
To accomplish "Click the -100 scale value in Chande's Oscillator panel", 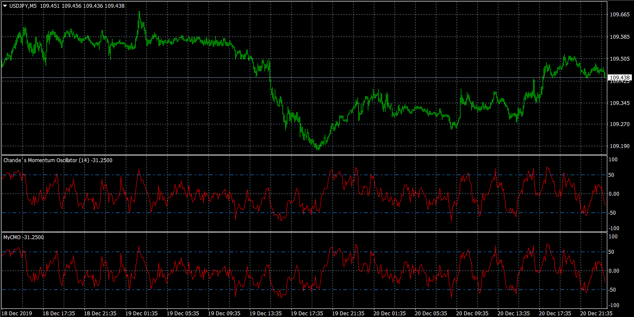I will click(x=613, y=228).
